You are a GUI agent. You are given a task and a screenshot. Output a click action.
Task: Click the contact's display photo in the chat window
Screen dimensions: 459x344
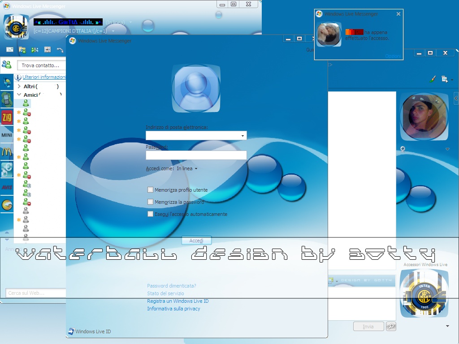pos(424,117)
